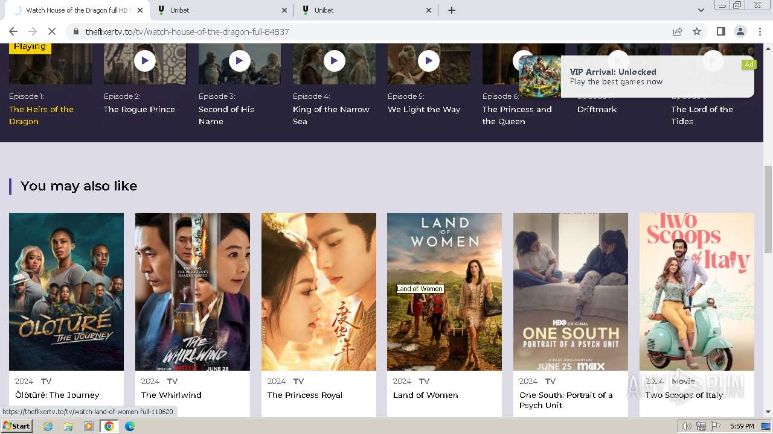Open File Explorer from taskbar

[68, 426]
